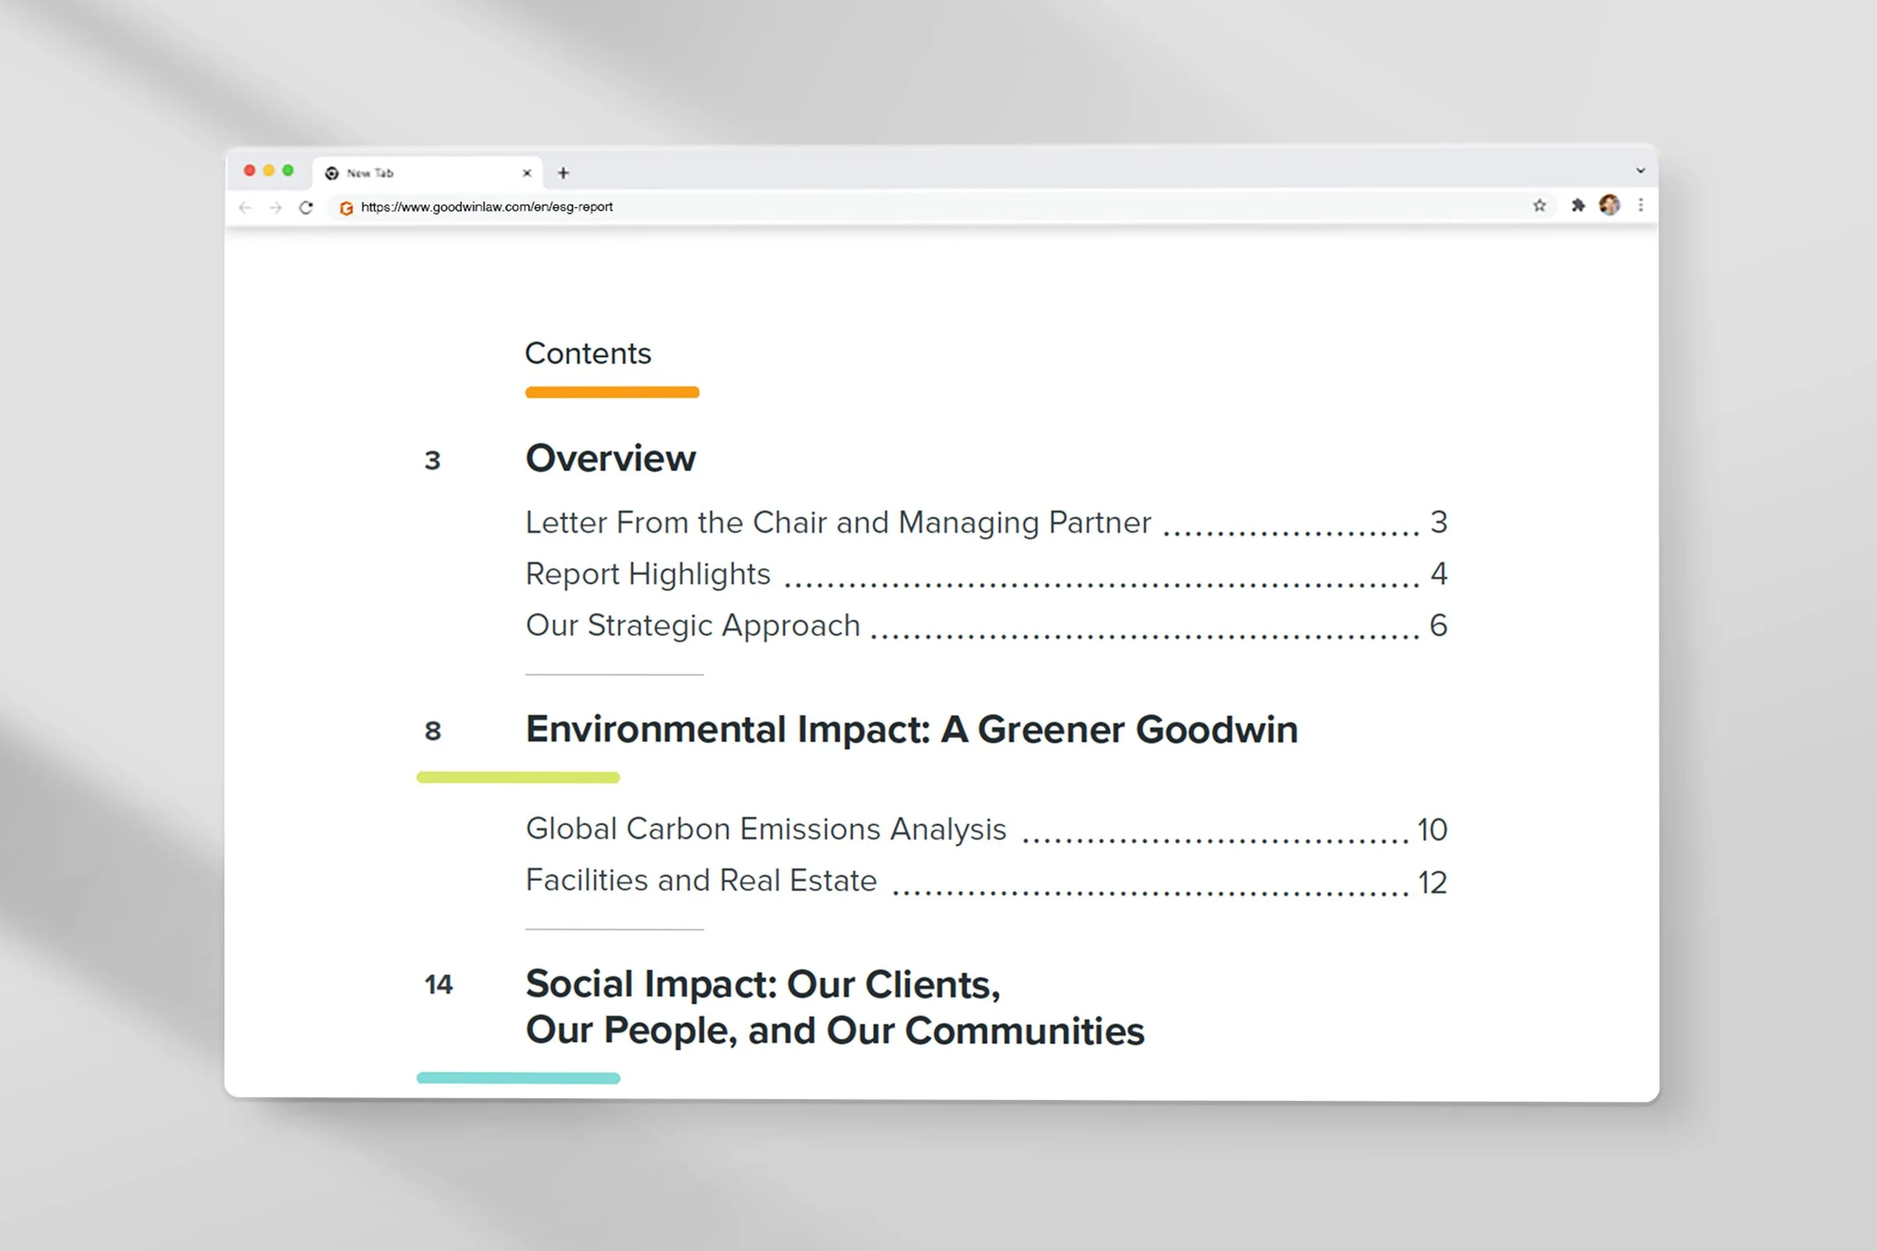Click the Goodwin site favicon in address bar

[346, 208]
